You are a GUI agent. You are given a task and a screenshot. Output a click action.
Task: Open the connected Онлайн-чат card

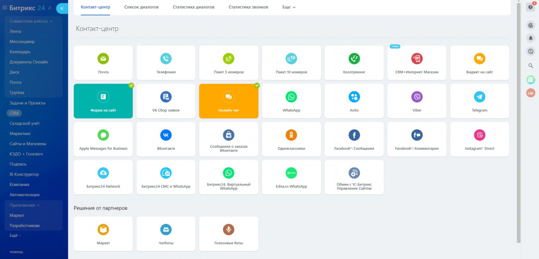pos(228,101)
